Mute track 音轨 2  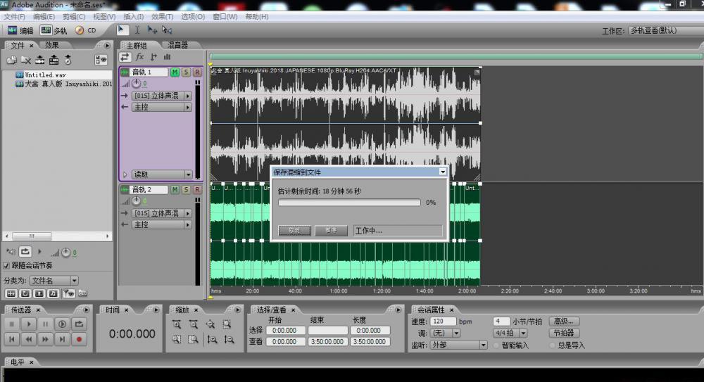pyautogui.click(x=175, y=190)
